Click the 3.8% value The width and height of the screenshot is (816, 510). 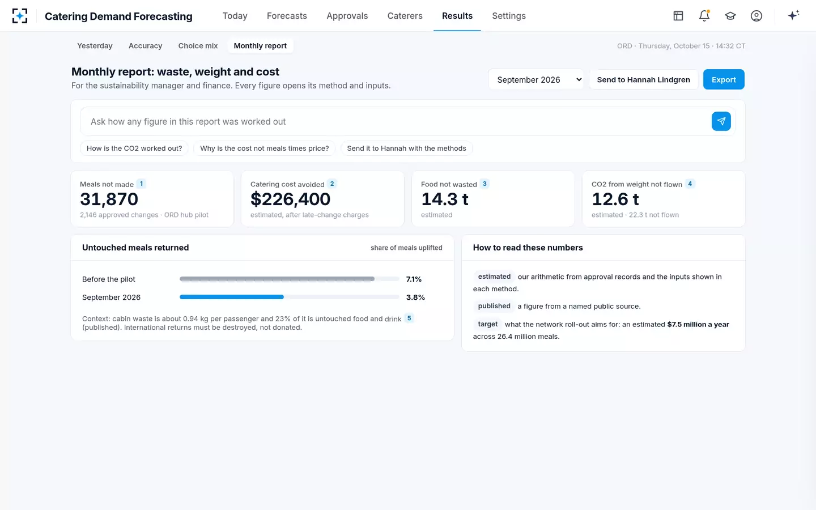[415, 297]
